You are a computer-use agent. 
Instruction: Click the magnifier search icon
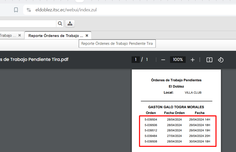coord(60,24)
